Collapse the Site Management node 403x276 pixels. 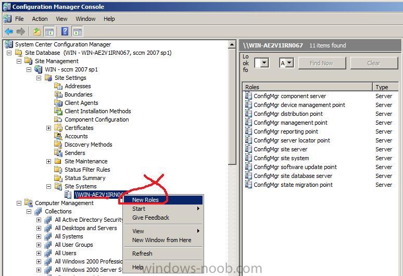coord(19,61)
